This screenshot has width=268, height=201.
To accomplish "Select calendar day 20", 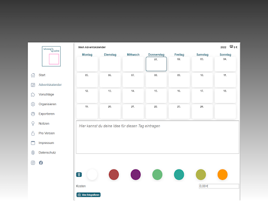I will 110,111.
